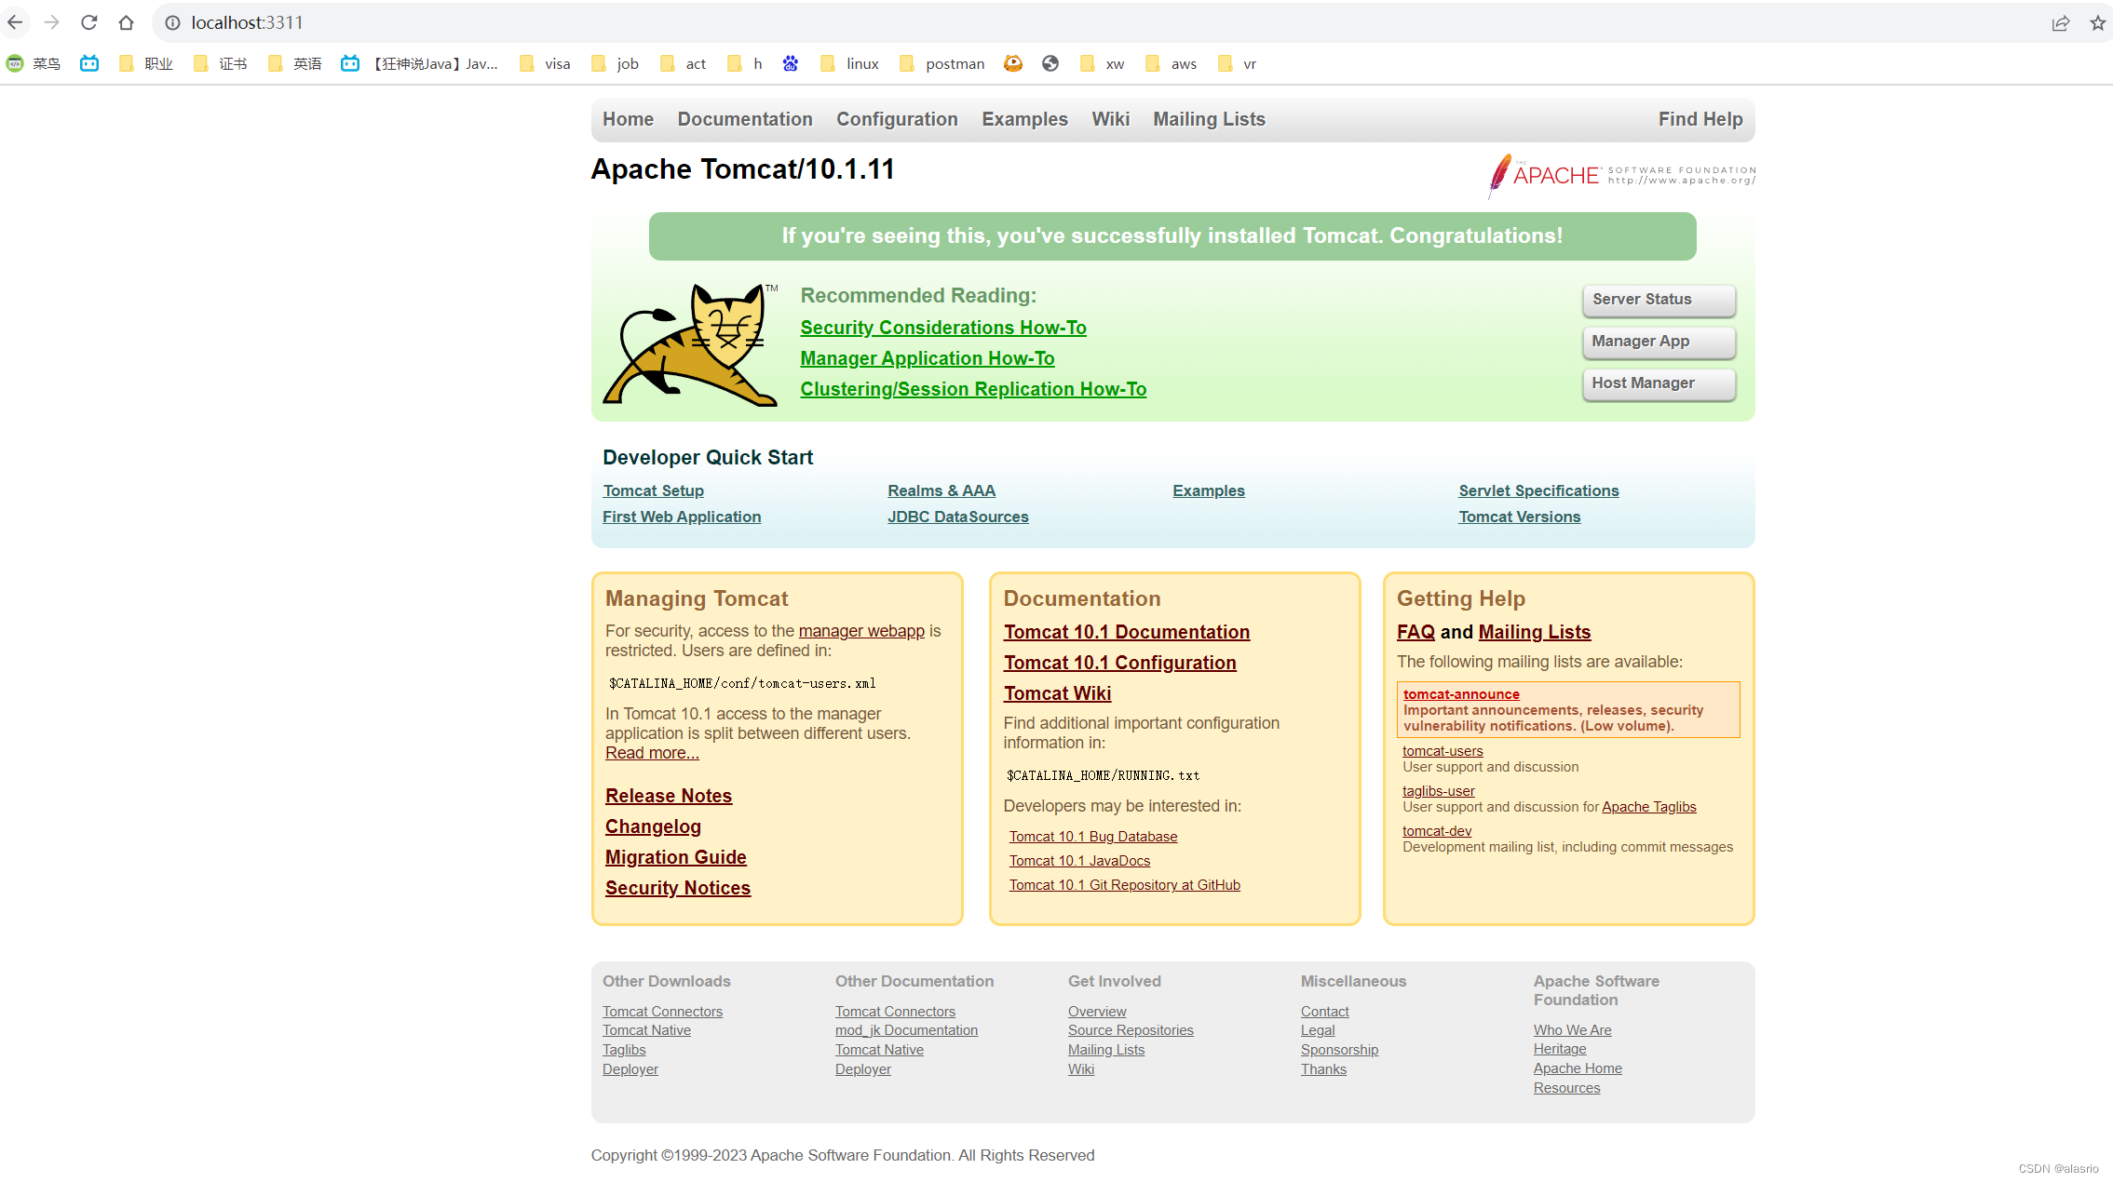The width and height of the screenshot is (2113, 1182).
Task: Open the orange face bookmark icon
Action: pyautogui.click(x=1013, y=63)
